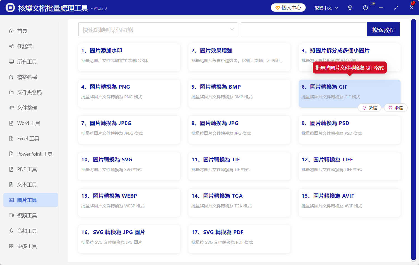
Task: Open the 繁體中文 language dropdown
Action: tap(326, 8)
